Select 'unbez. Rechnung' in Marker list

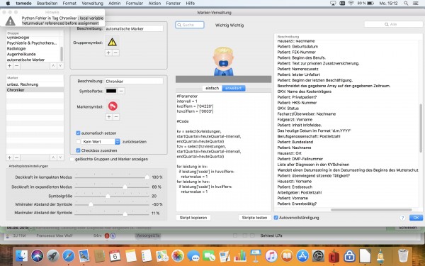pyautogui.click(x=35, y=84)
